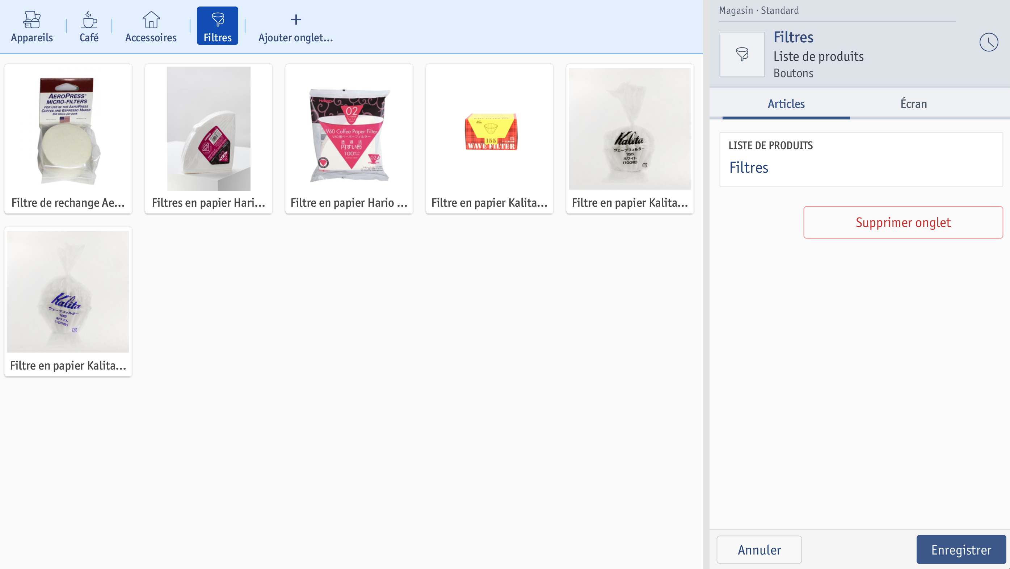Screen dimensions: 1010x569
Task: Select Kalita 185 filter product in second row
Action: click(68, 302)
